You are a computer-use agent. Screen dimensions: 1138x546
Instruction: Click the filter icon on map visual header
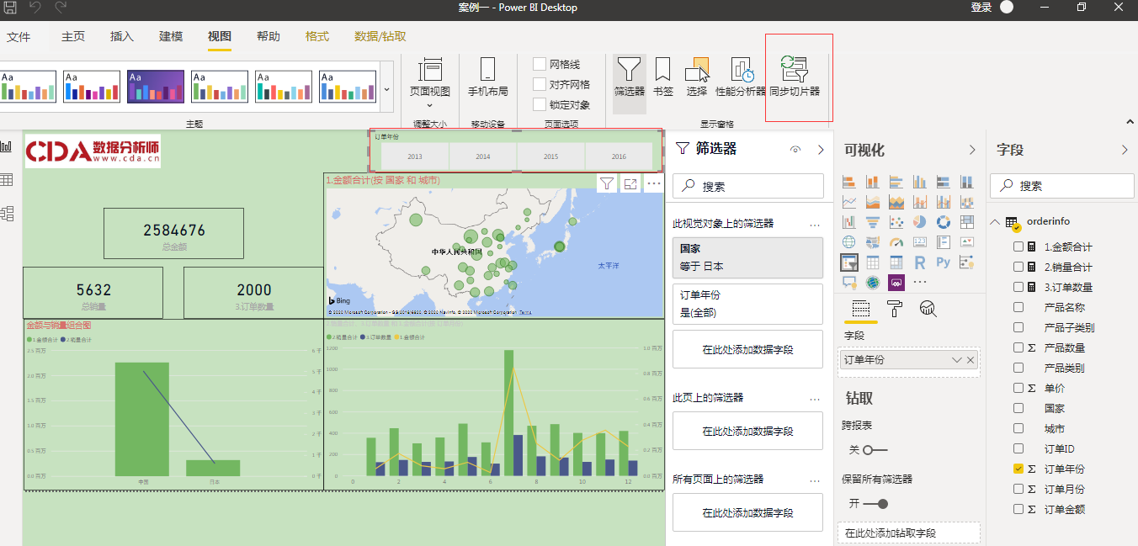[608, 183]
